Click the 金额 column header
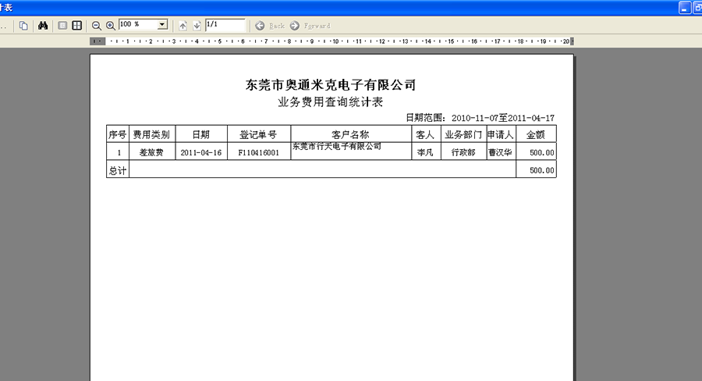This screenshot has width=702, height=381. (536, 134)
